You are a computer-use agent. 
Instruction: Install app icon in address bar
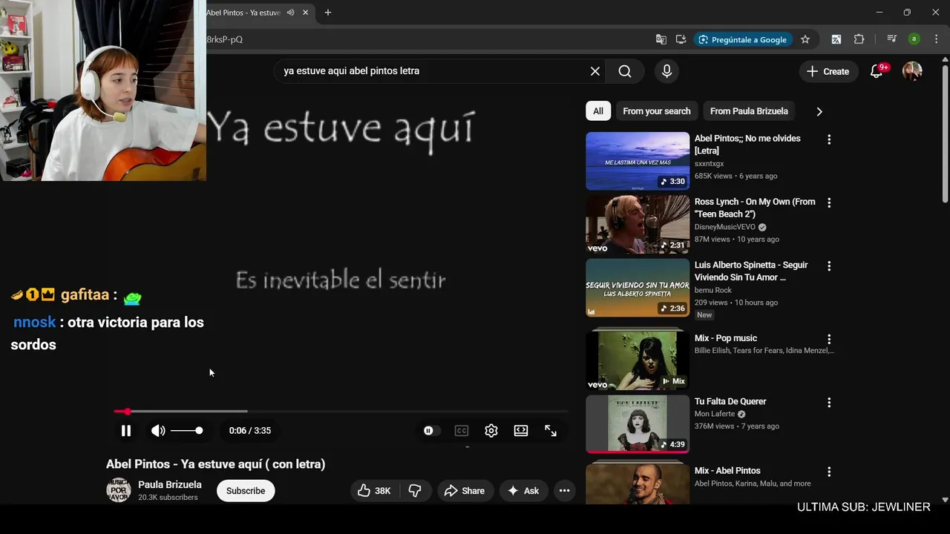(x=681, y=39)
